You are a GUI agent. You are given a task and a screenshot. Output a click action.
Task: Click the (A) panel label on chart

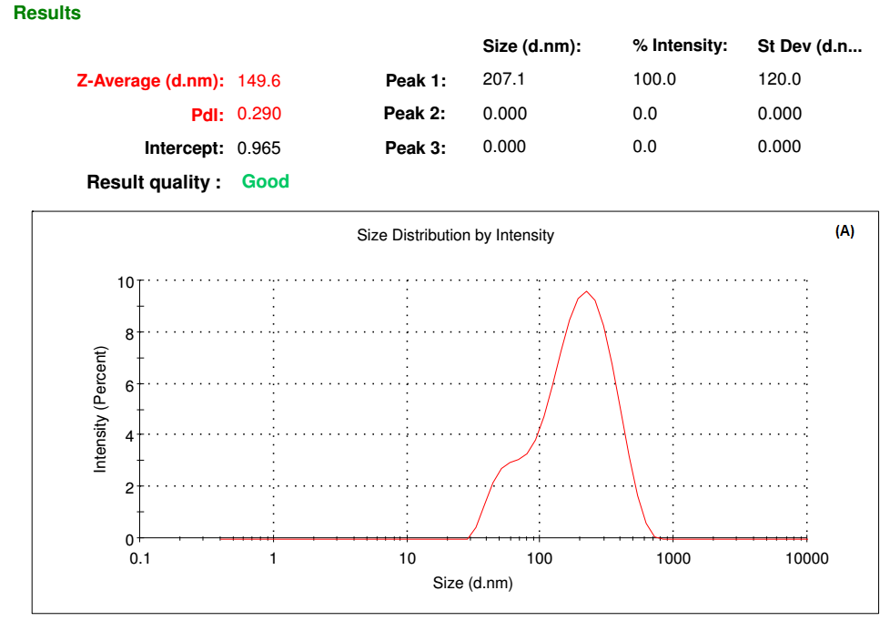tap(844, 231)
